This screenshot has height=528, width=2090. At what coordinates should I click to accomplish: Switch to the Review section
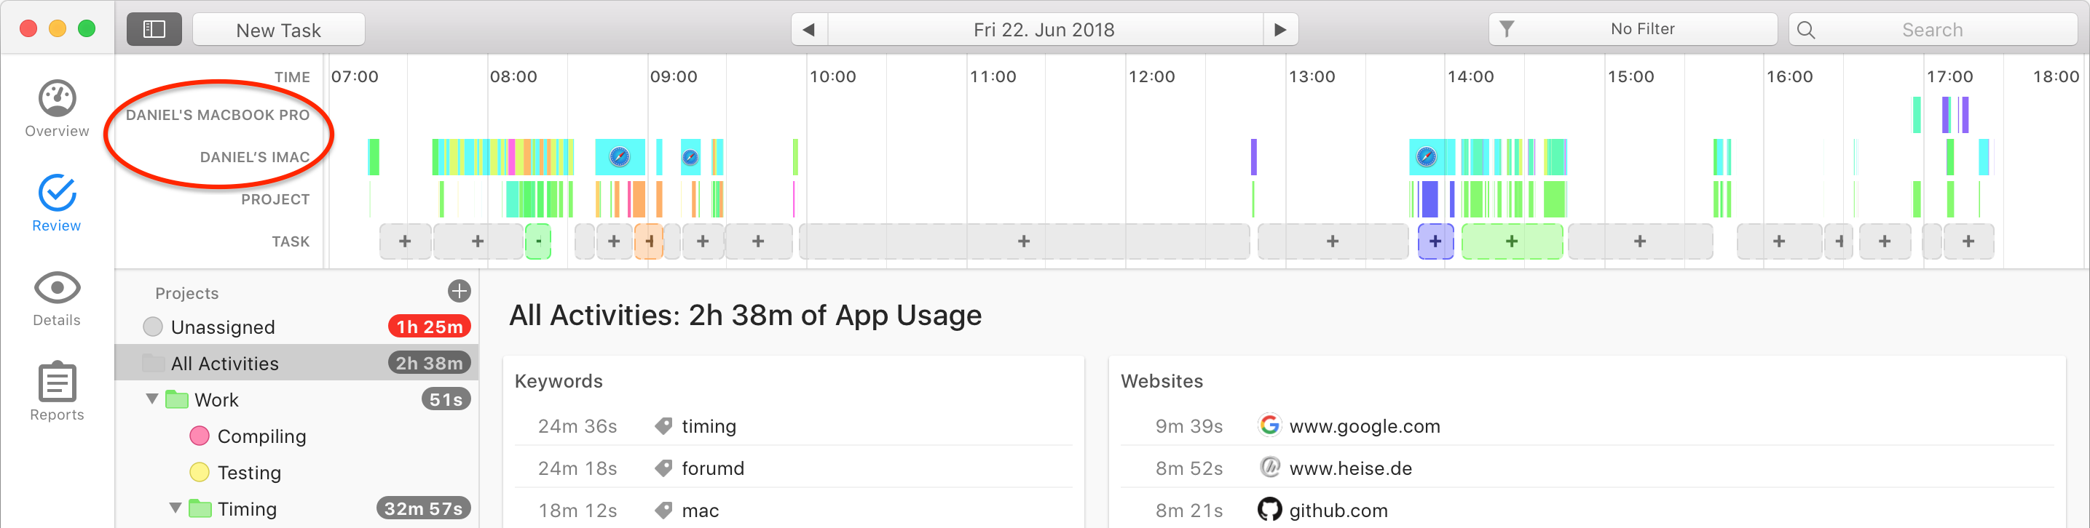[55, 201]
